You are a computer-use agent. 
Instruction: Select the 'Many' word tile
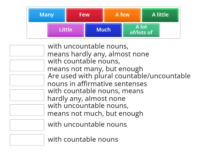(47, 15)
